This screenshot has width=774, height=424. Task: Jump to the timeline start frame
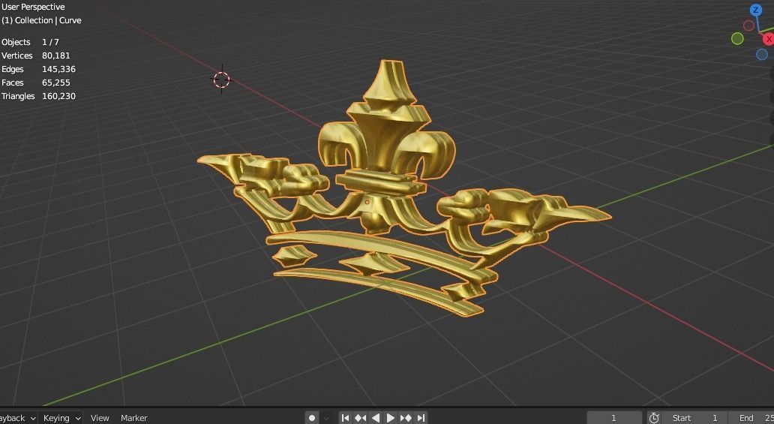coord(346,418)
